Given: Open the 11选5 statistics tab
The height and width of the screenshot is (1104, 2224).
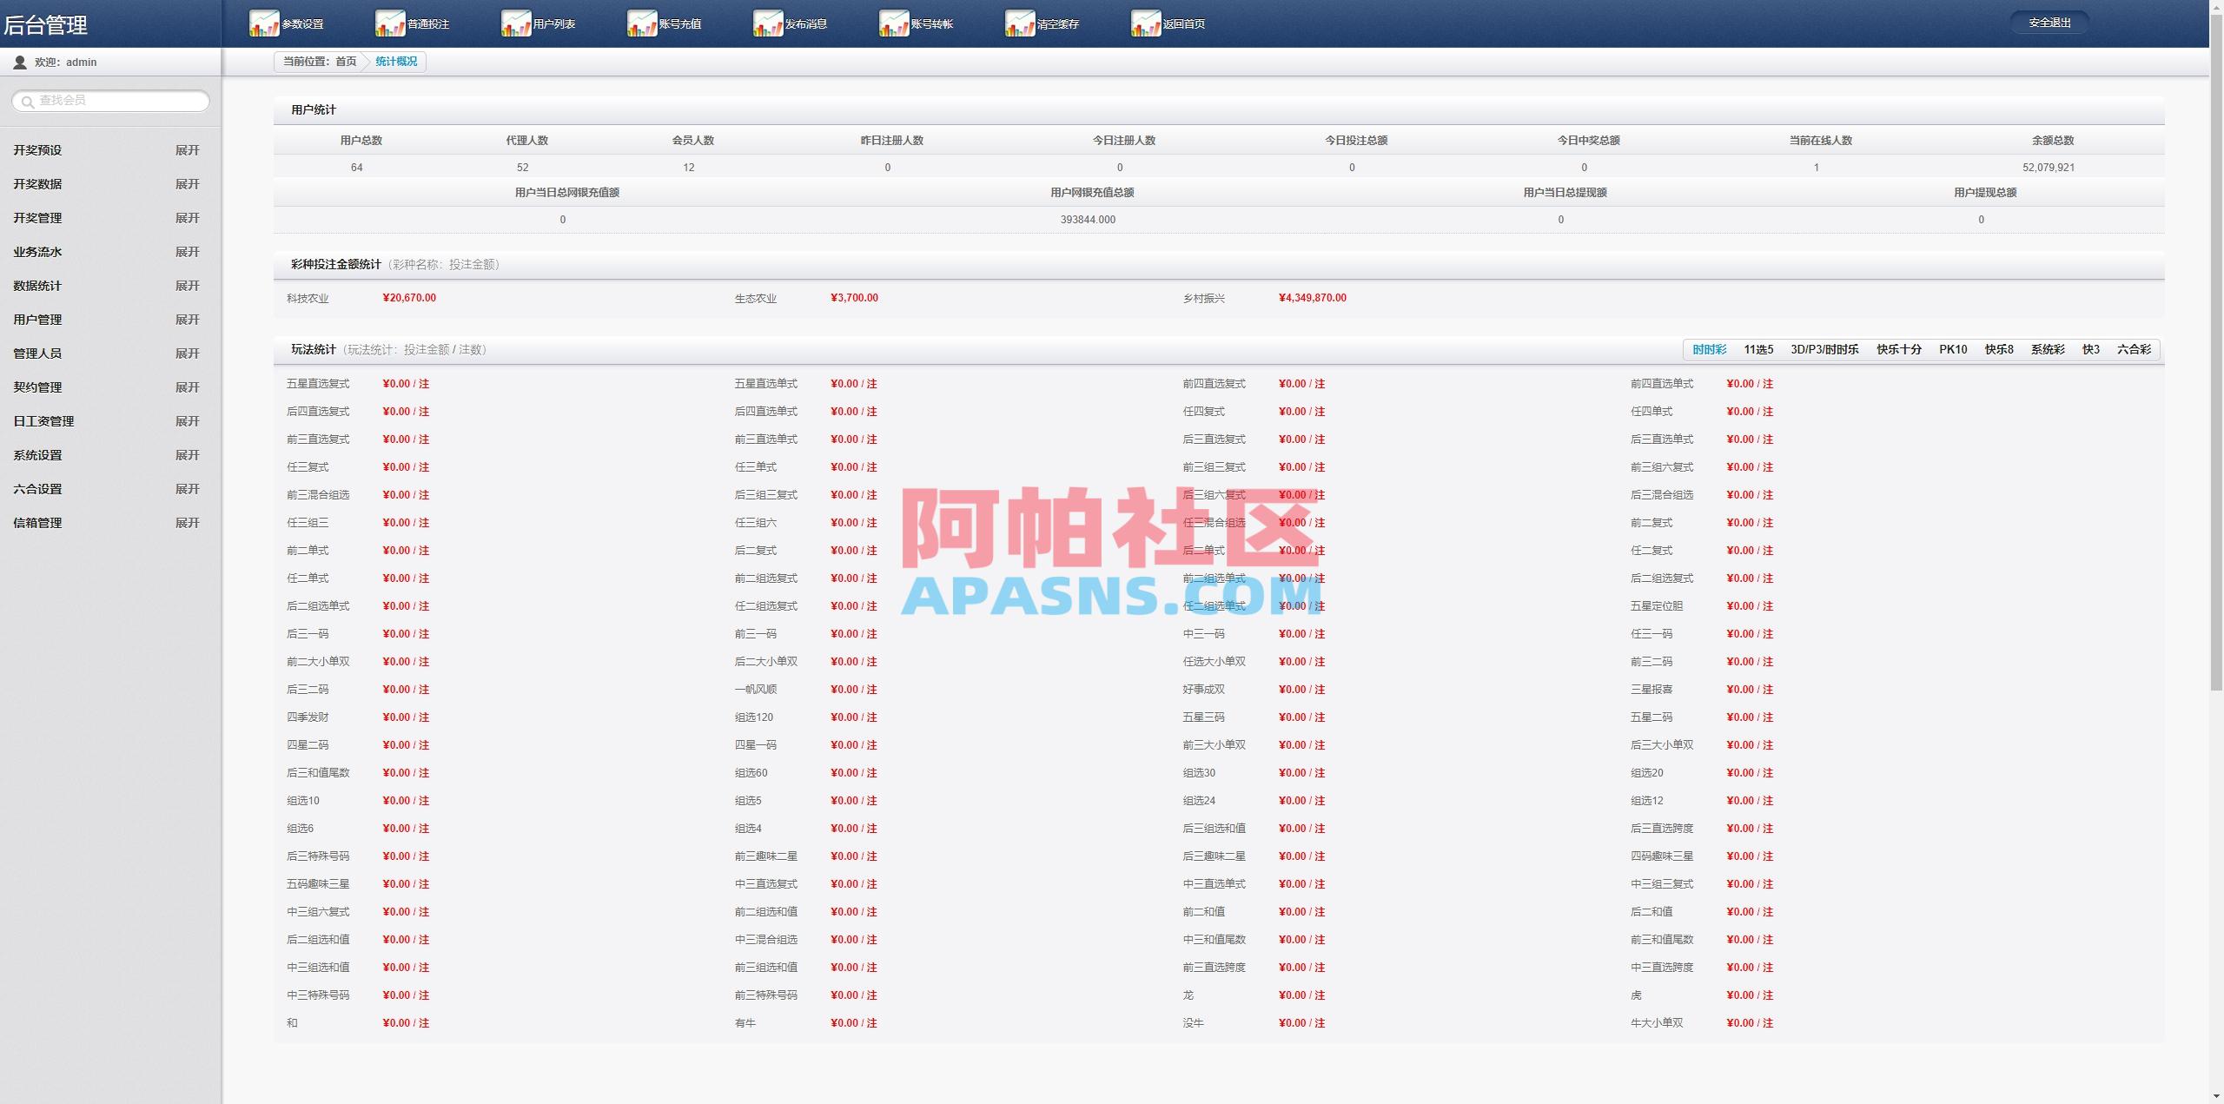Looking at the screenshot, I should 1757,349.
